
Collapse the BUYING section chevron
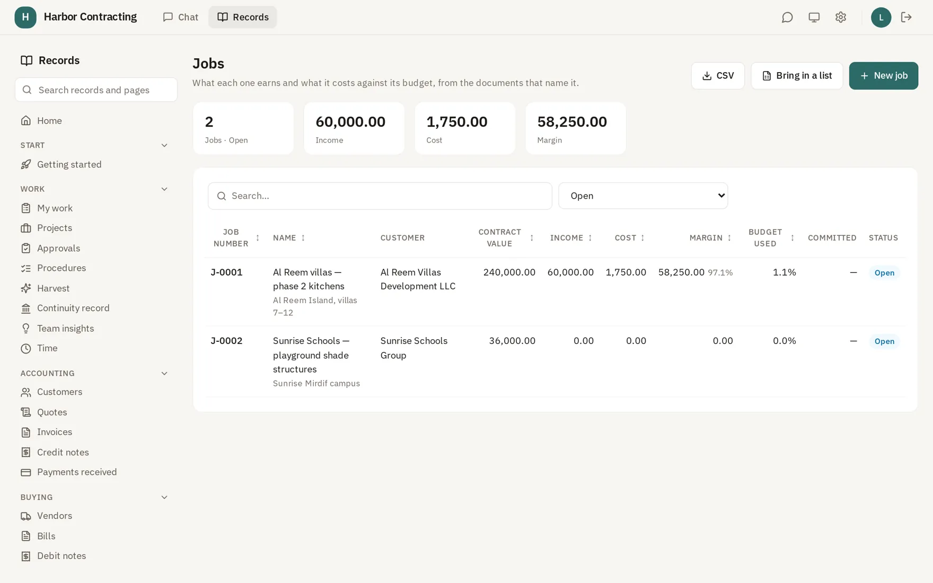[164, 498]
